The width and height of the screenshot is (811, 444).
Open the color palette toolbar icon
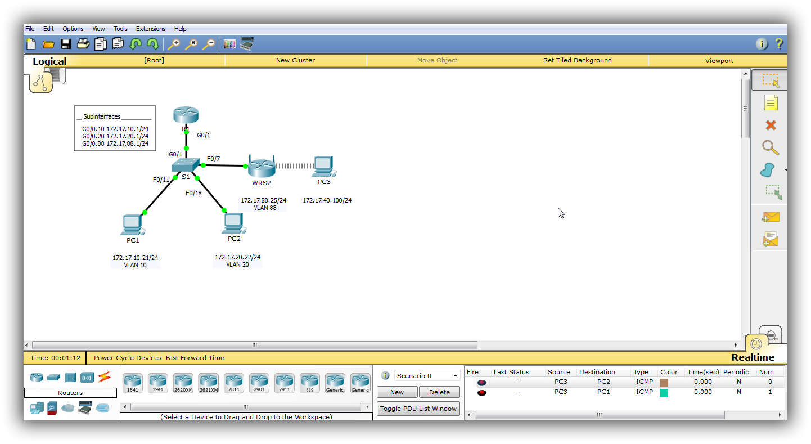point(229,43)
